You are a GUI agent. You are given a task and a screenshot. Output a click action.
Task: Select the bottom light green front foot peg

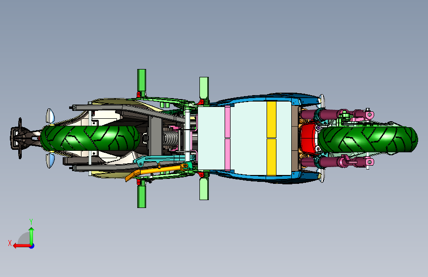pyautogui.click(x=204, y=189)
